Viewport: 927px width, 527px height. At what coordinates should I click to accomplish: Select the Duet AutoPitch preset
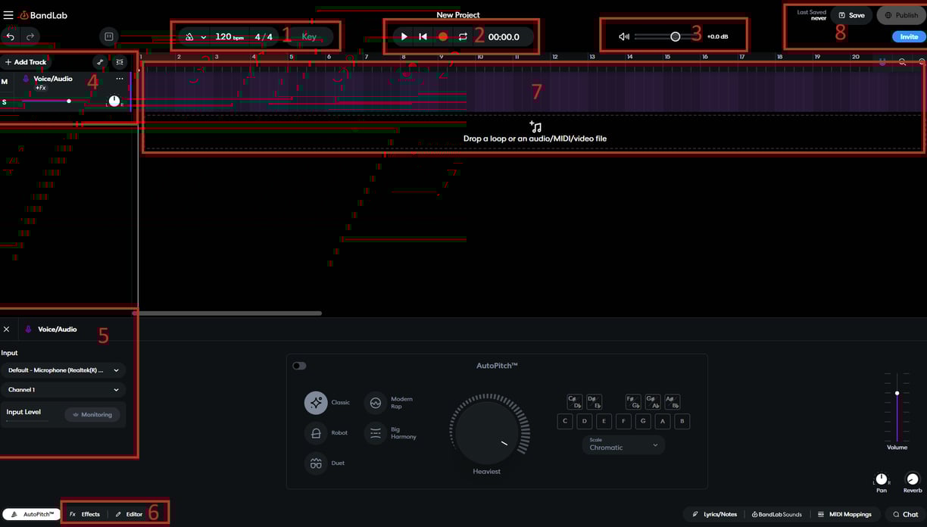[x=316, y=463]
